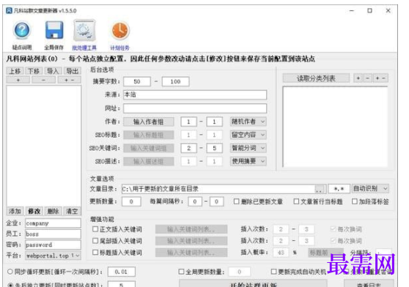Open the scheduled task clock icon
The height and width of the screenshot is (287, 409).
click(x=120, y=31)
